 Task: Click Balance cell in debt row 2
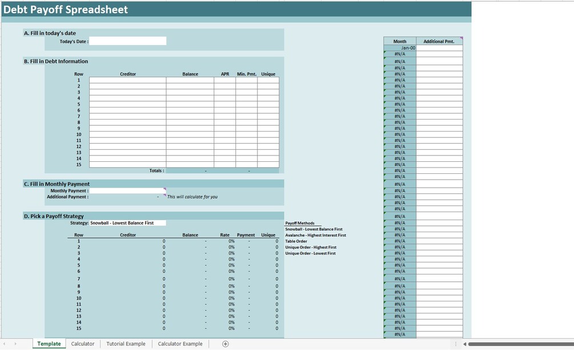point(190,86)
